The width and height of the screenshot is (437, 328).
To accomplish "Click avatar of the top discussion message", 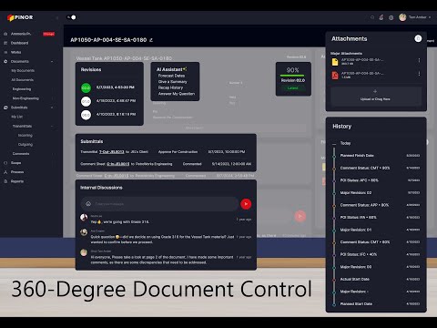I will click(84, 218).
